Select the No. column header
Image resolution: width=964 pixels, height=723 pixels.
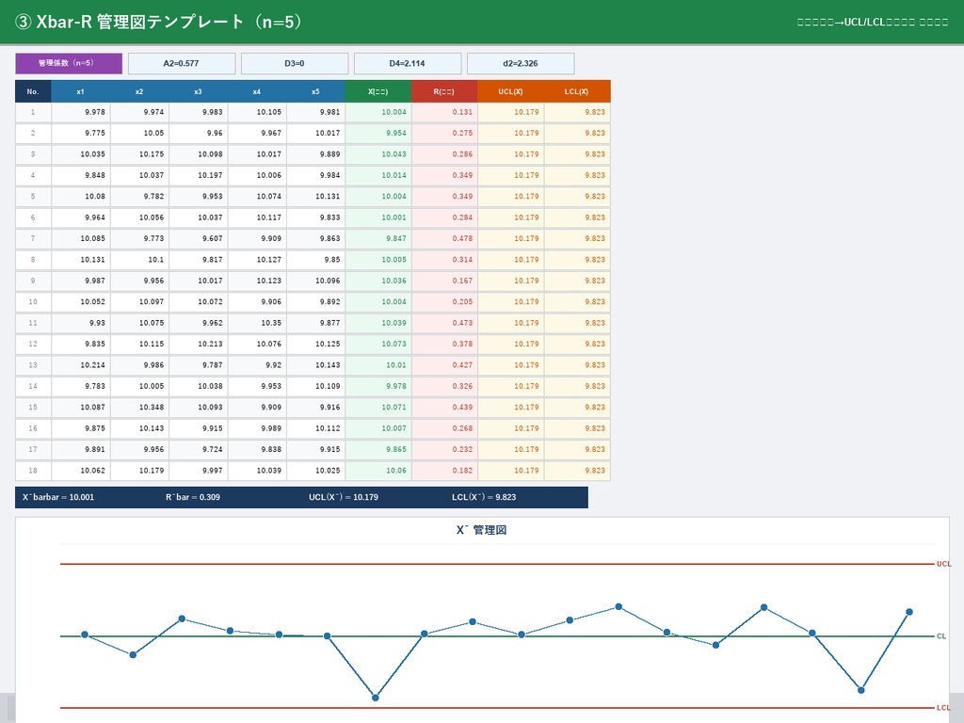click(33, 91)
